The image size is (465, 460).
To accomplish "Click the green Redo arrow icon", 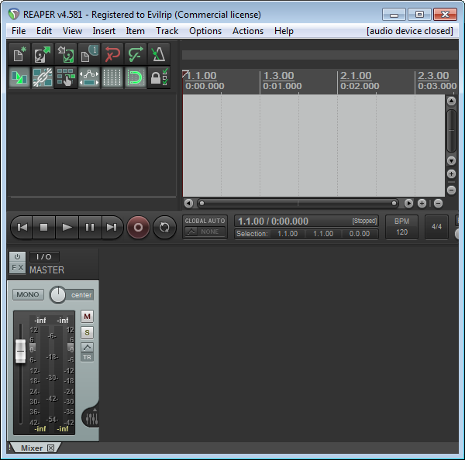I will pyautogui.click(x=136, y=54).
